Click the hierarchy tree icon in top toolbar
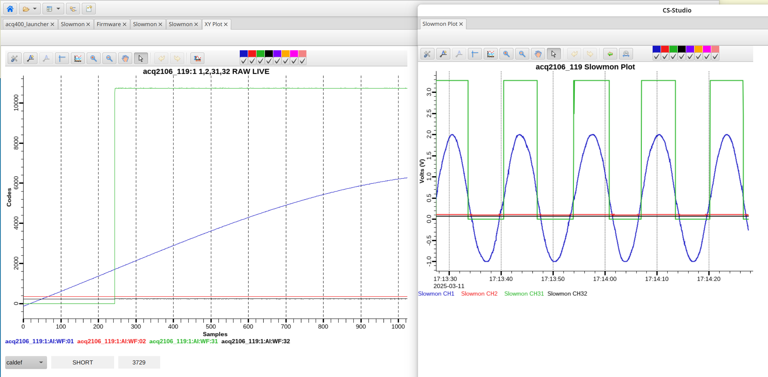This screenshot has width=768, height=377. pos(73,9)
